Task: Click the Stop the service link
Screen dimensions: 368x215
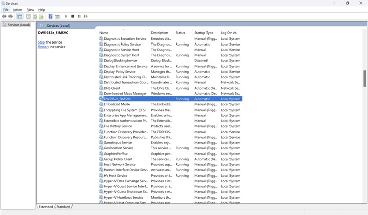Action: (41, 42)
